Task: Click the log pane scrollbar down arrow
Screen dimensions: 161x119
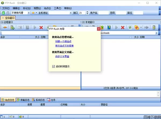Action: (x=158, y=95)
